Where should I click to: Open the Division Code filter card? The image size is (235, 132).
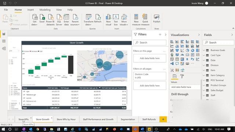click(x=150, y=76)
